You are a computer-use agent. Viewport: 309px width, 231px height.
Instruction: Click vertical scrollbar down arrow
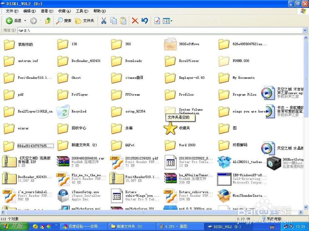pos(306,207)
